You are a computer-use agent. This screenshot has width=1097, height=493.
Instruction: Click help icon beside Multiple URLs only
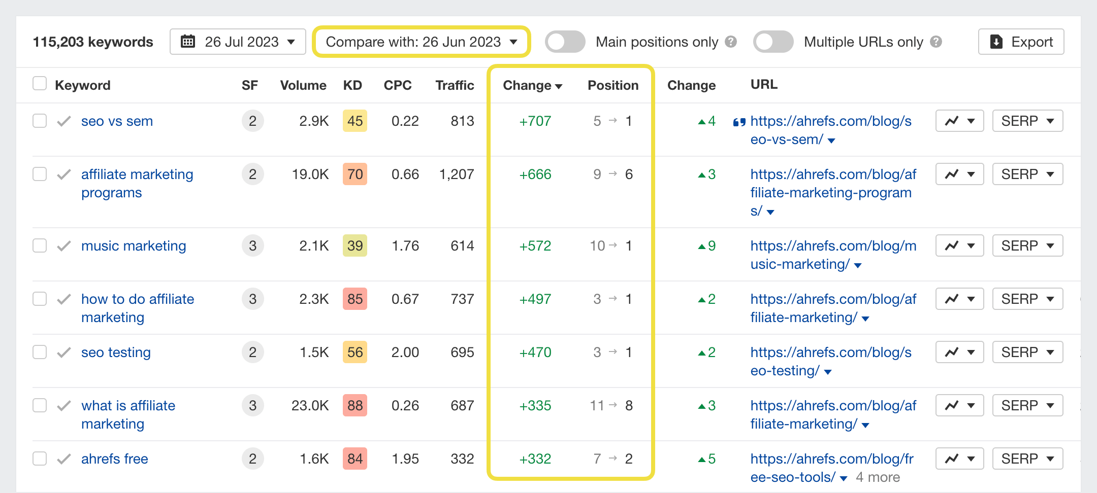tap(936, 42)
